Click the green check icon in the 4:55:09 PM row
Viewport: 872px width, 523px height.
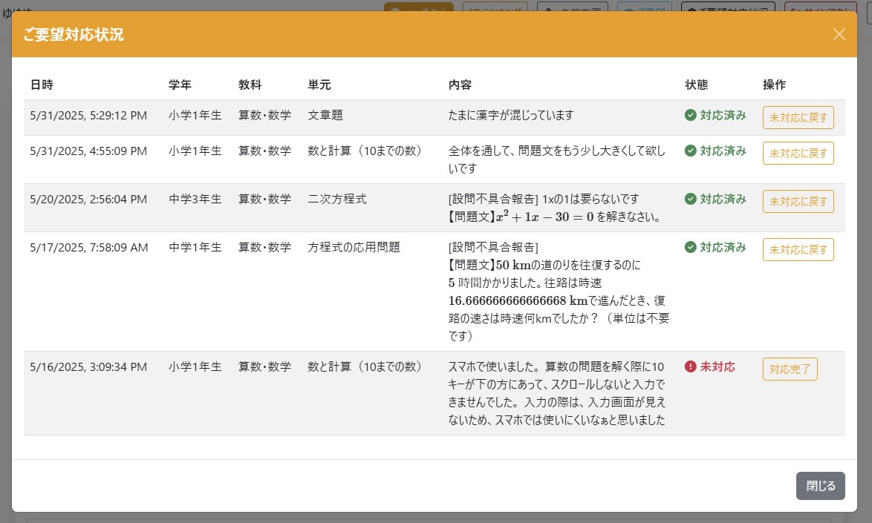tap(690, 151)
